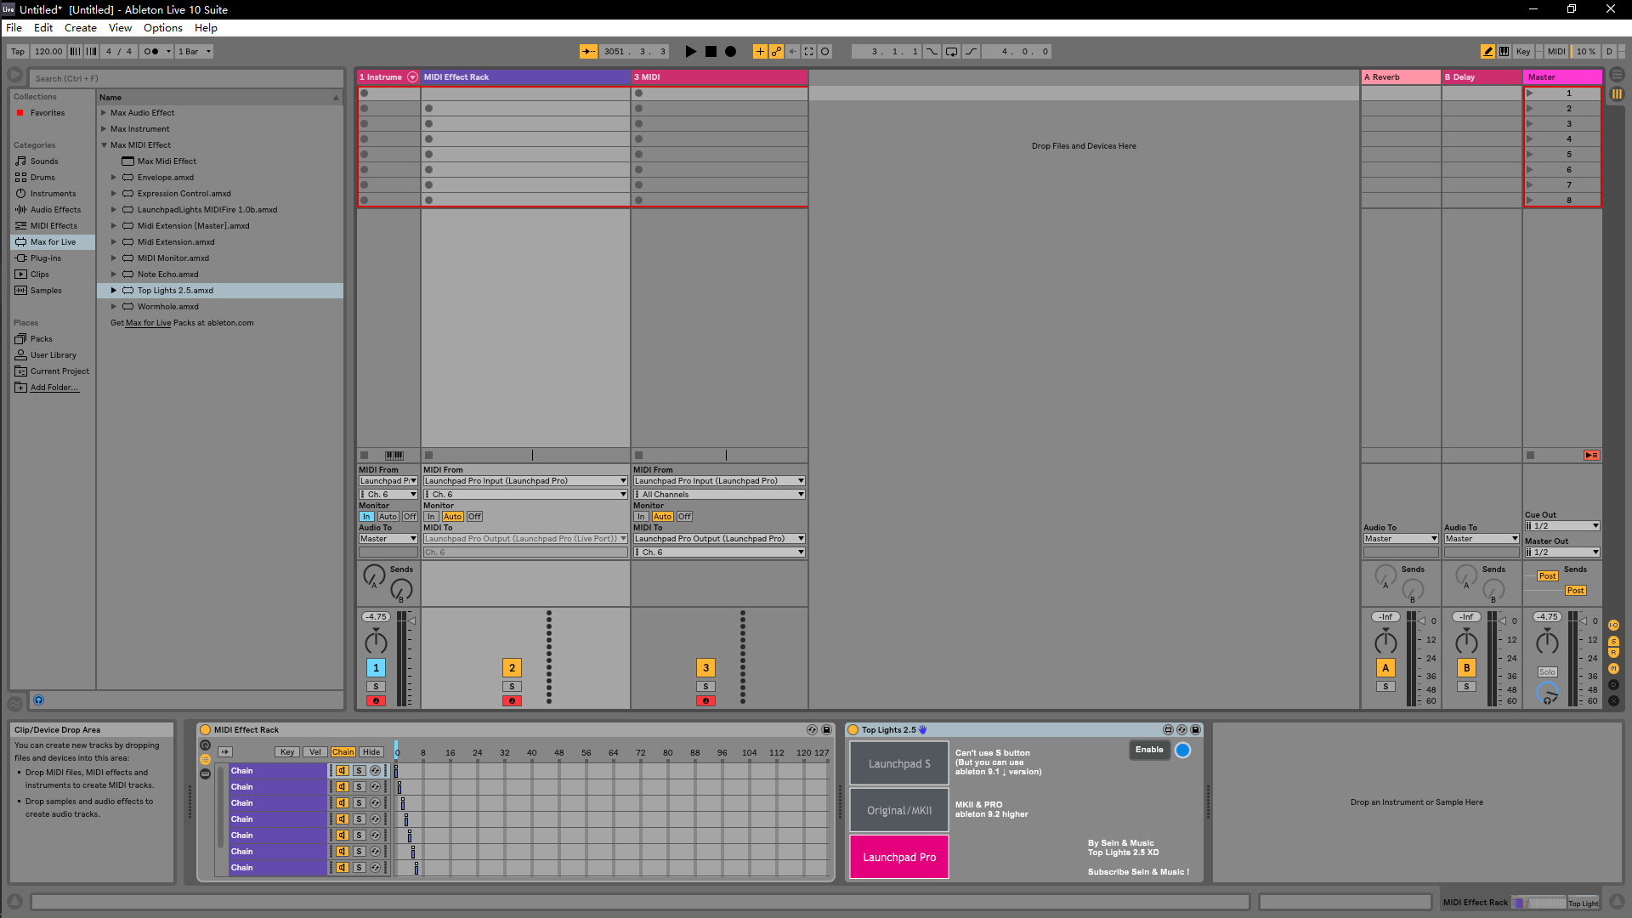1632x918 pixels.
Task: Open the Create menu
Action: pyautogui.click(x=80, y=28)
